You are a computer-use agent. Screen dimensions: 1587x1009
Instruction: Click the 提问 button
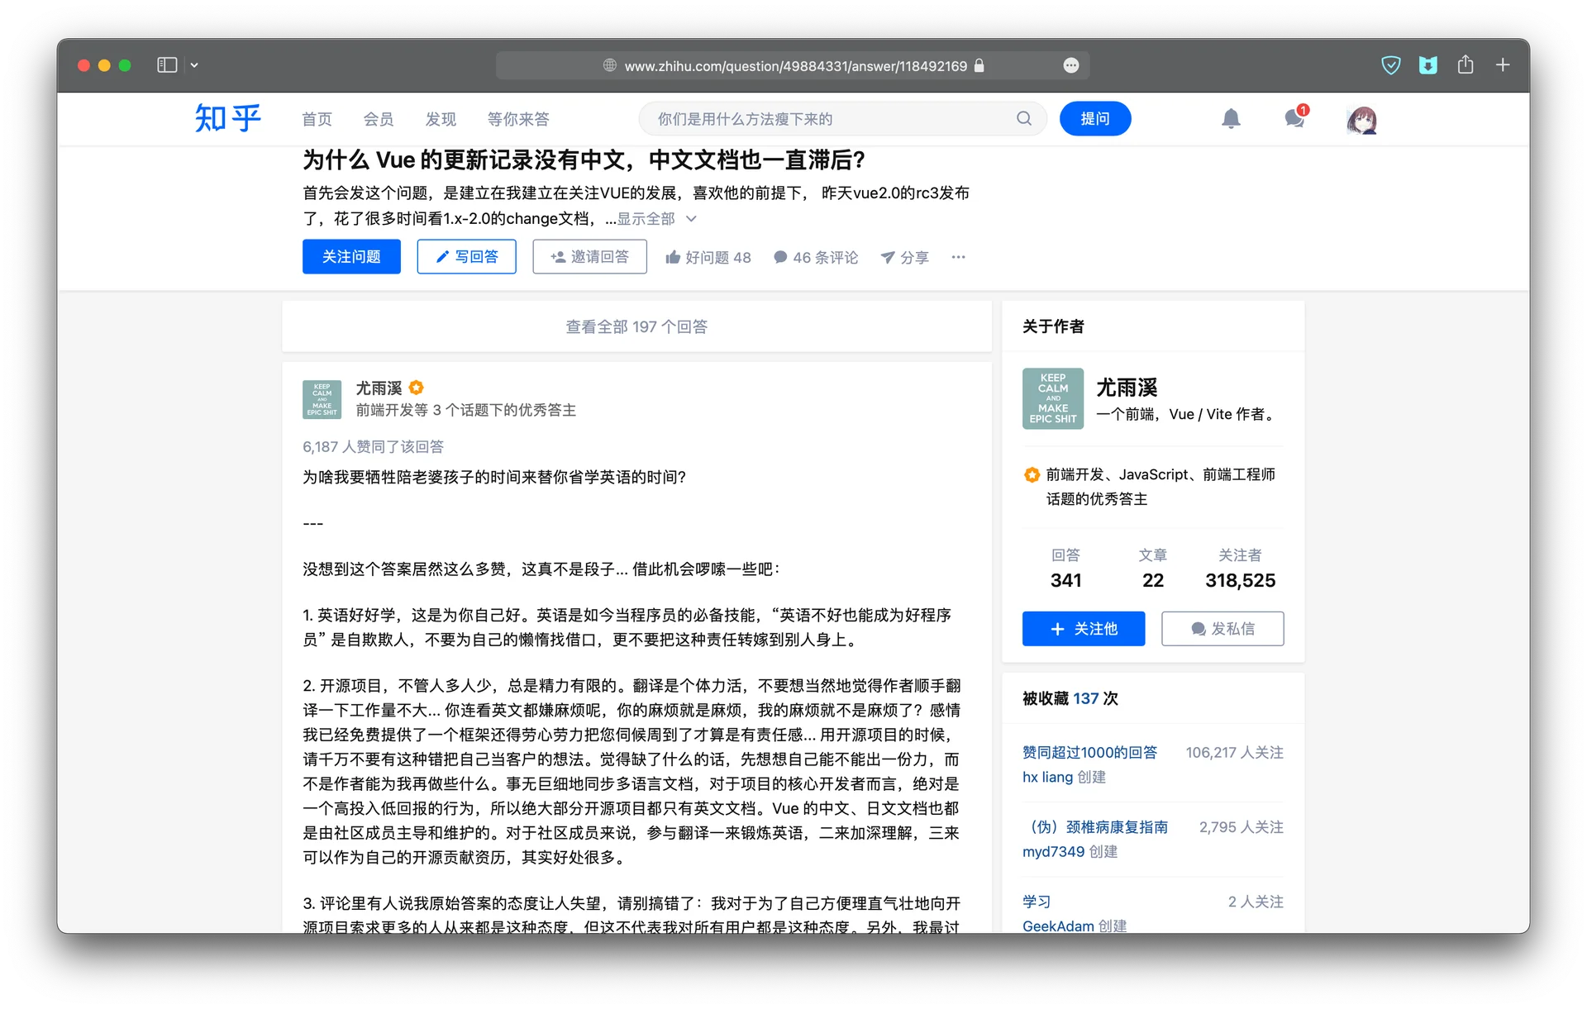point(1095,119)
